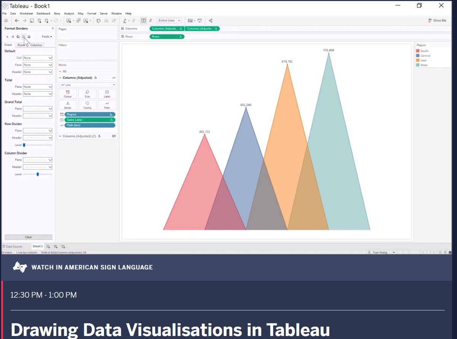Click the Swap rows and columns icon
Screen dimensions: 457x339
click(x=99, y=21)
